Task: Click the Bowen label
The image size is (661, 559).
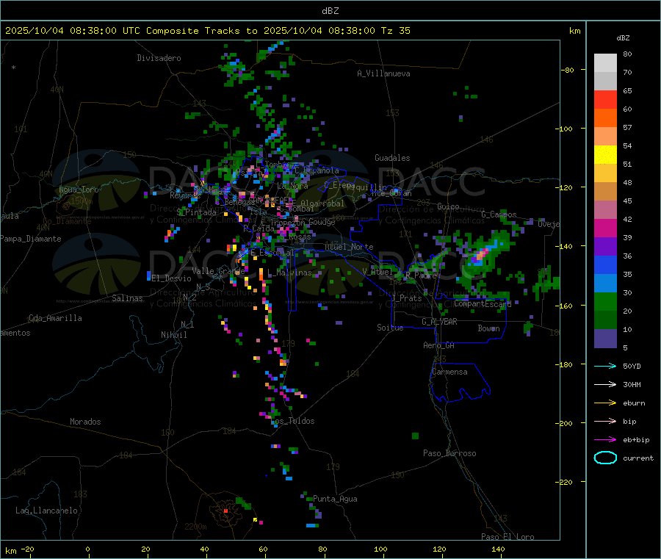Action: click(x=488, y=328)
